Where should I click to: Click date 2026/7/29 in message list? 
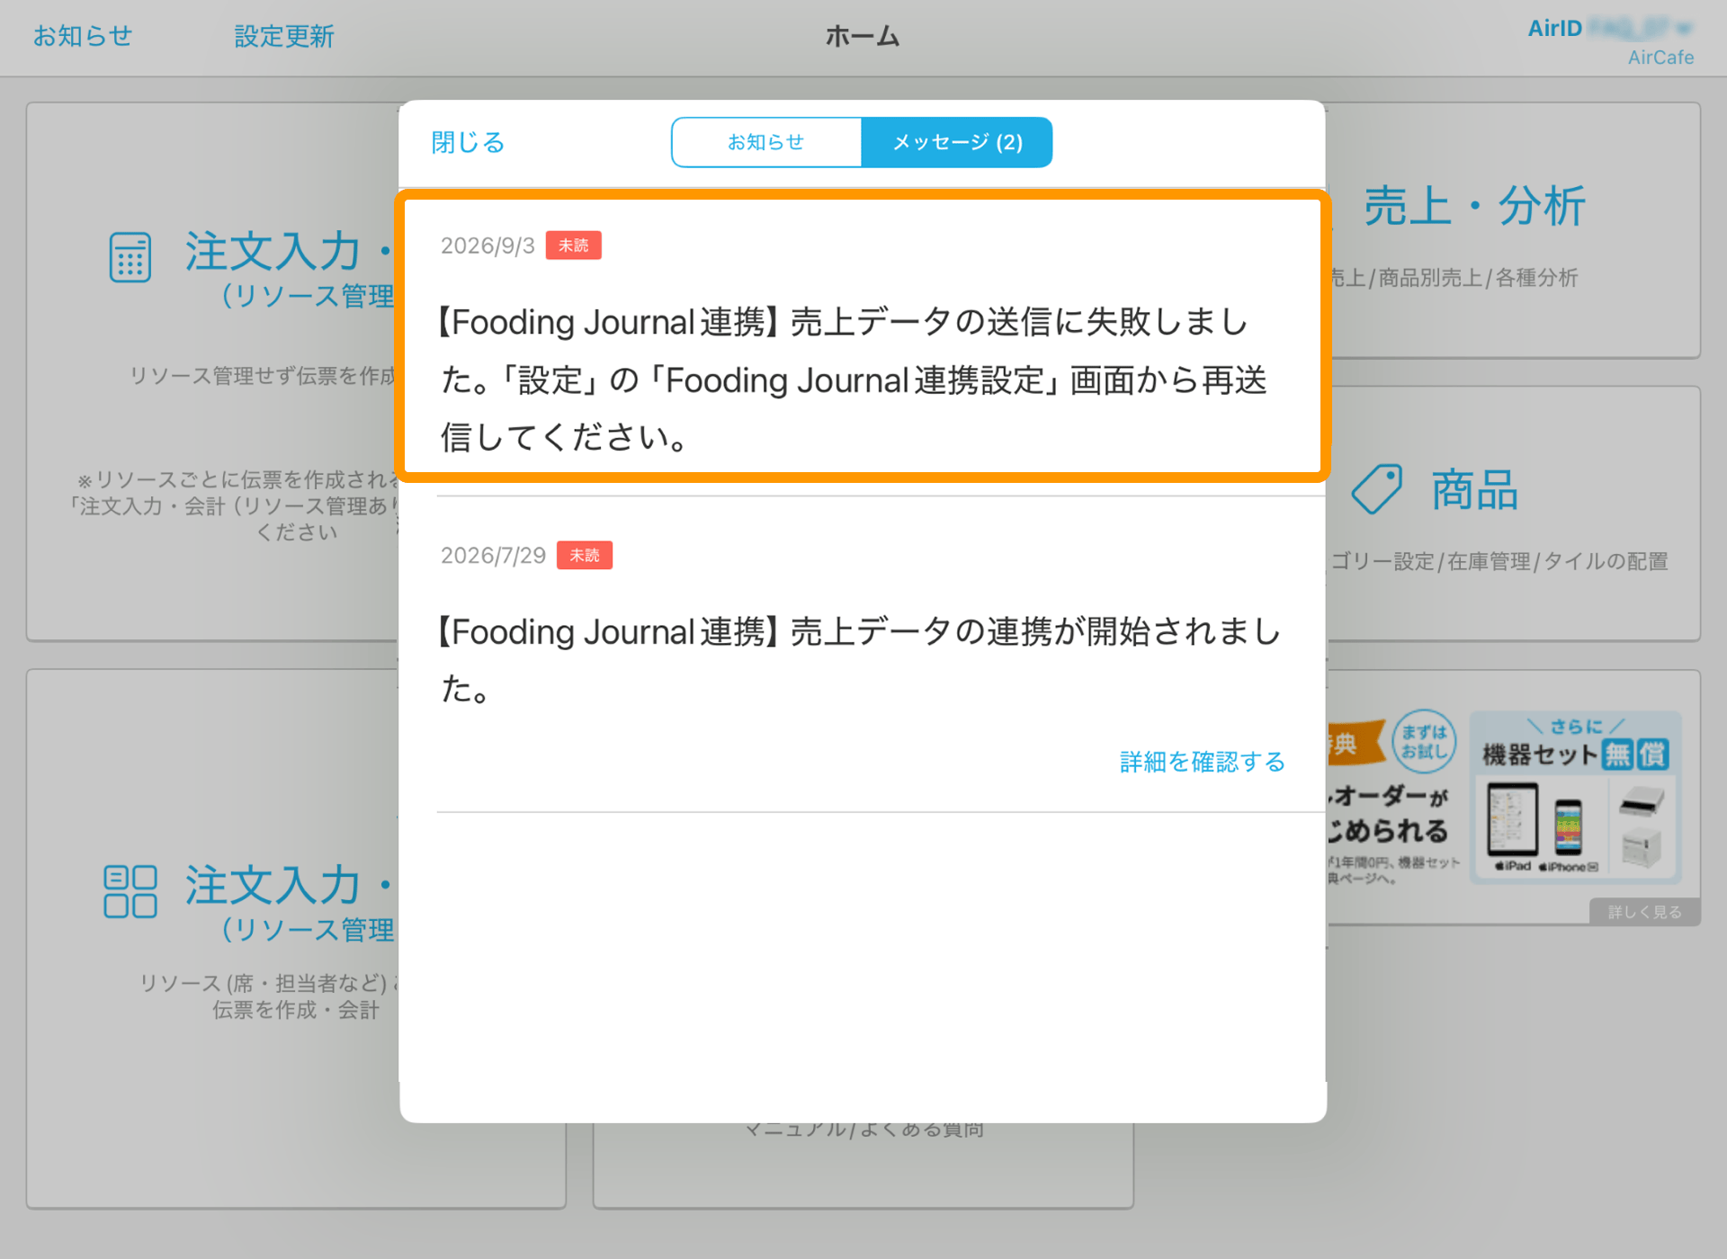[493, 555]
